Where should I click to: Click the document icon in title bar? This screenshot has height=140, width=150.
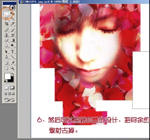21,2
